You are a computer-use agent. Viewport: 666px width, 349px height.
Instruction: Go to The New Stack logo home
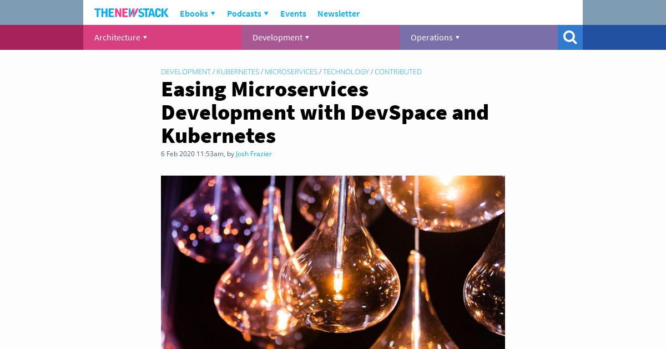(x=132, y=13)
